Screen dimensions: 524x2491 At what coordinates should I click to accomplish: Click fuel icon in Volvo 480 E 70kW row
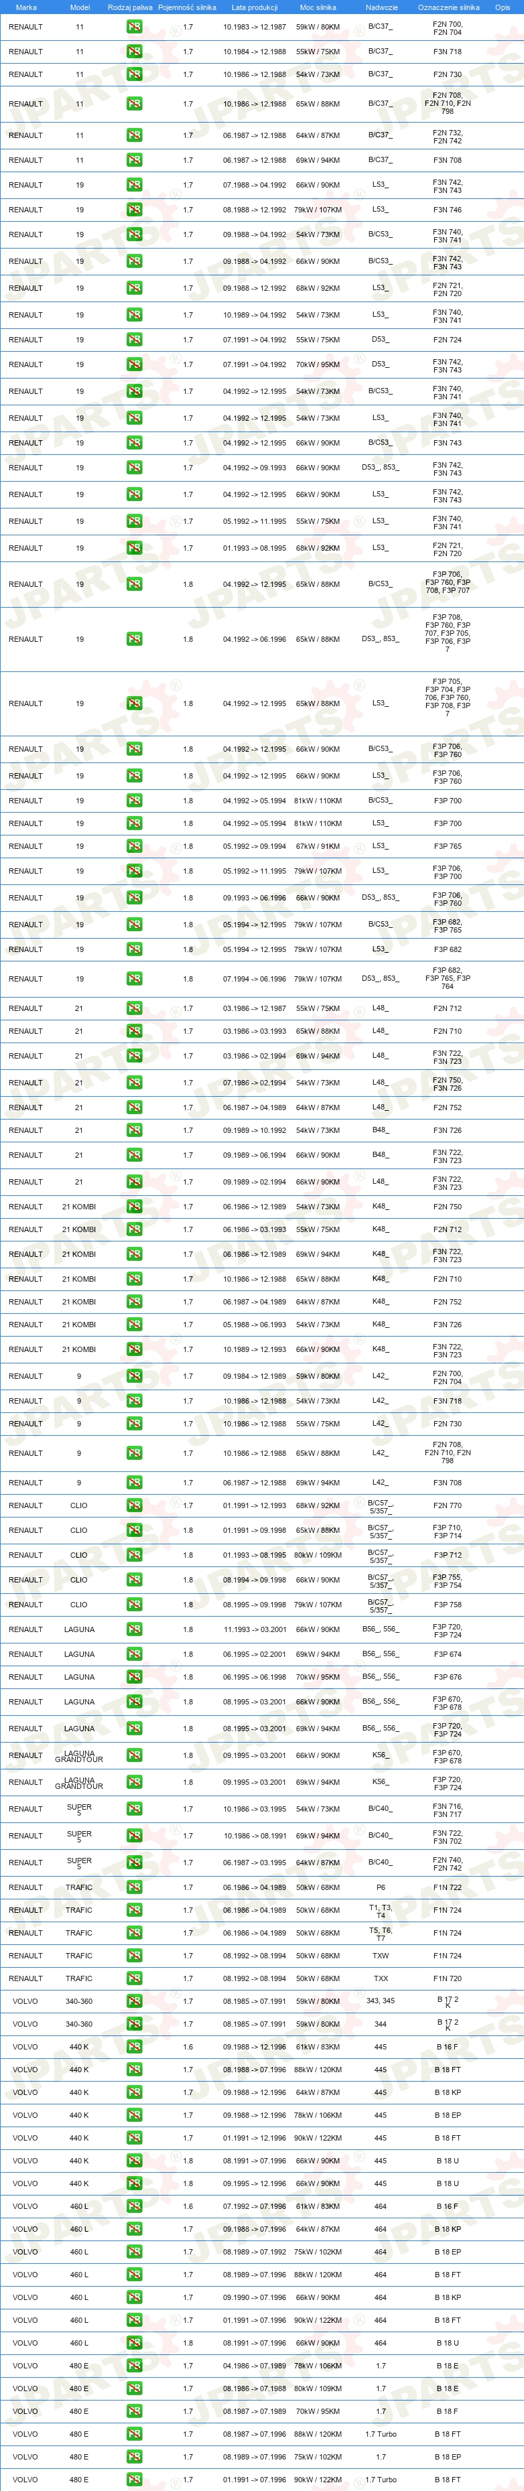[x=135, y=2412]
